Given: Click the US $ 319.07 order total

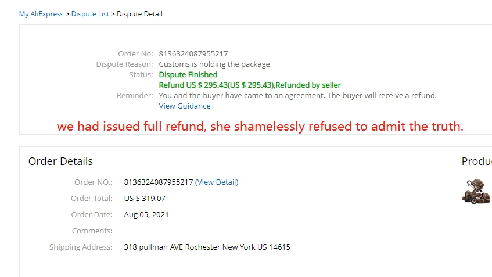Looking at the screenshot, I should click(145, 198).
